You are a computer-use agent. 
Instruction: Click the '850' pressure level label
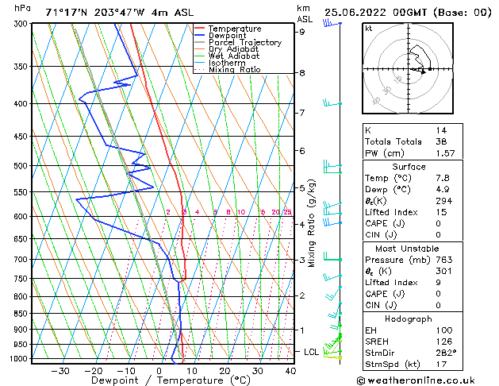22,314
